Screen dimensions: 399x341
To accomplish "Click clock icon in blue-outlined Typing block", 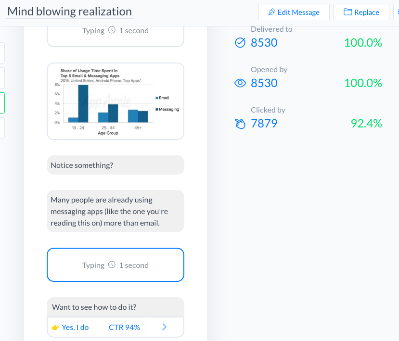I will point(112,265).
